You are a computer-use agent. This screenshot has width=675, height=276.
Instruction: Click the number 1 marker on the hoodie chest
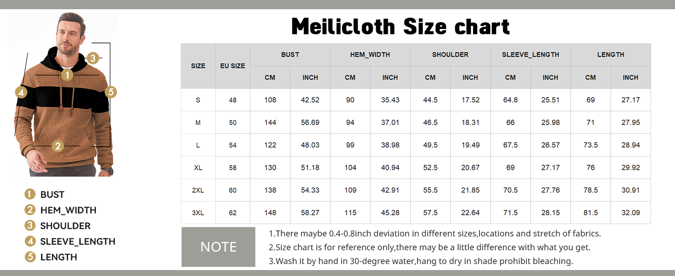point(67,75)
